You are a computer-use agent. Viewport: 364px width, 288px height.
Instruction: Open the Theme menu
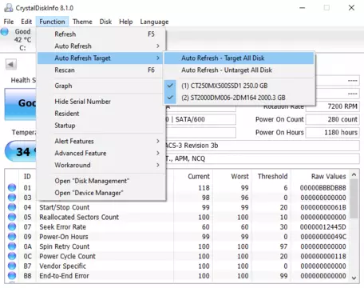click(82, 22)
